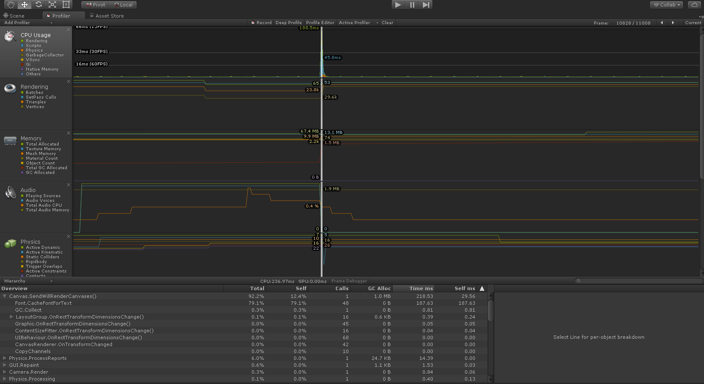Close the Audio profiler module

68,185
